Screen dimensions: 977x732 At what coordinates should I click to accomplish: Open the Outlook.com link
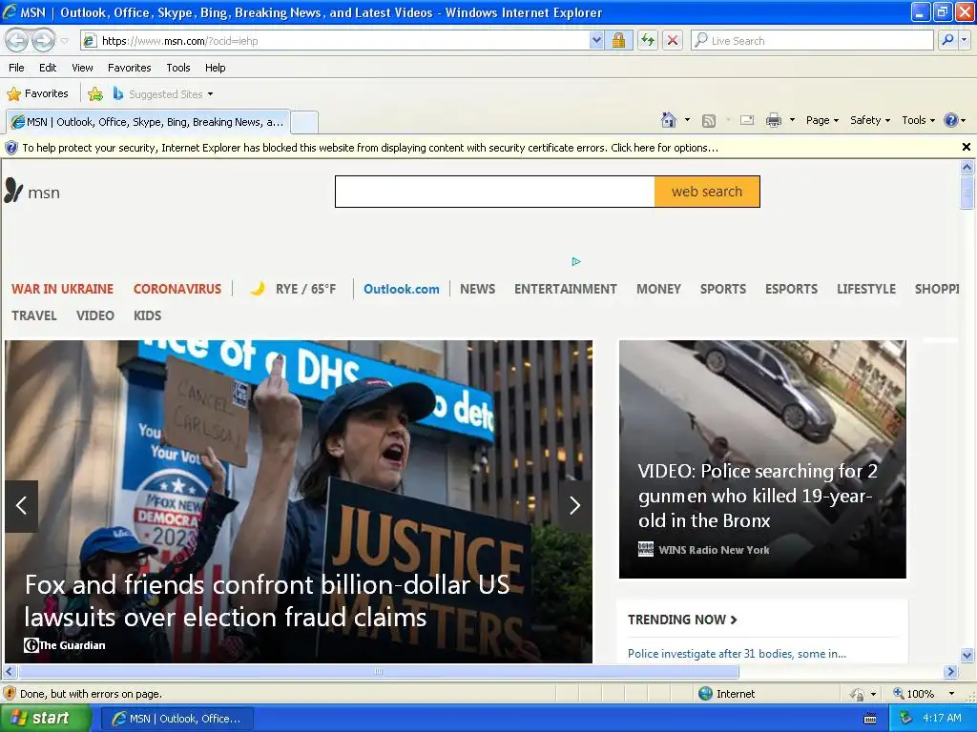click(402, 289)
